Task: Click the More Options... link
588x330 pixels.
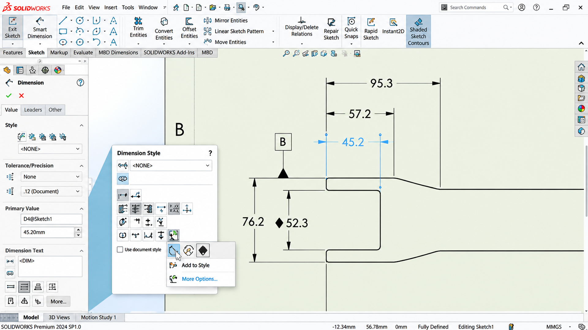Action: 200,279
